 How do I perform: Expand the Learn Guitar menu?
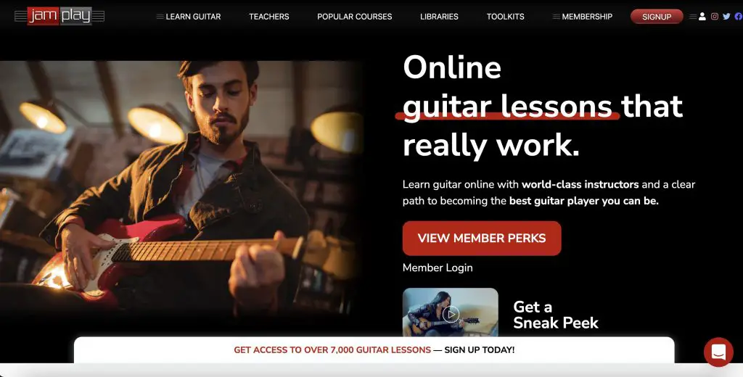pyautogui.click(x=189, y=17)
